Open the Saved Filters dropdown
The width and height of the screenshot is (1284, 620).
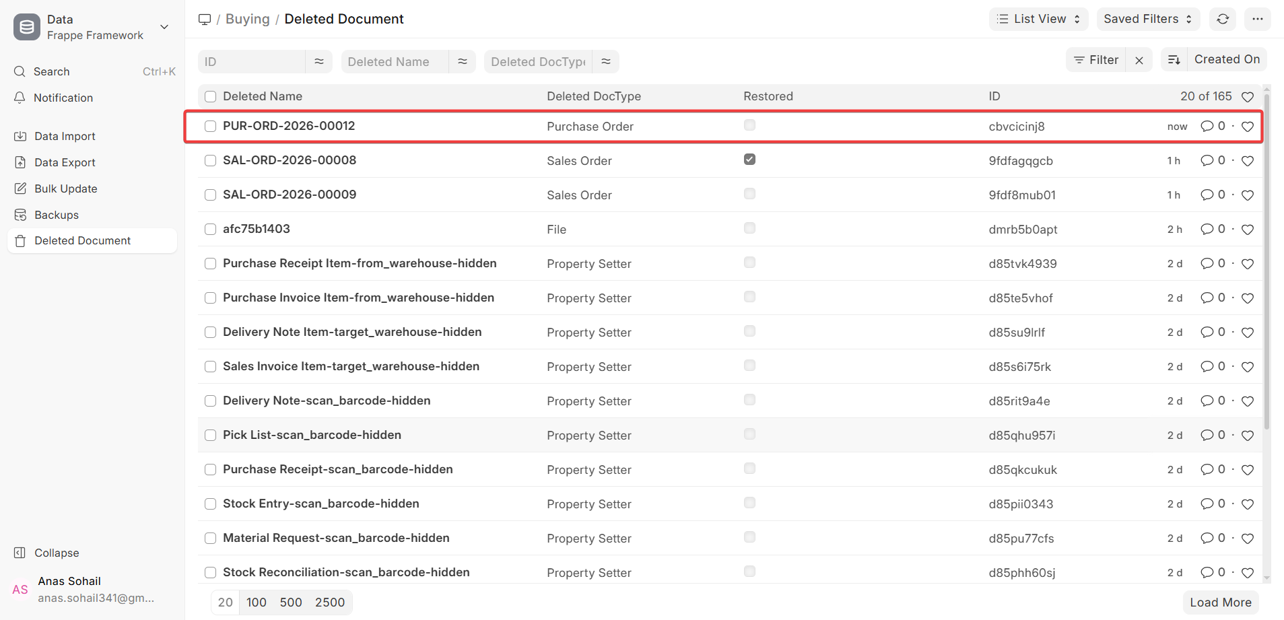[1148, 19]
